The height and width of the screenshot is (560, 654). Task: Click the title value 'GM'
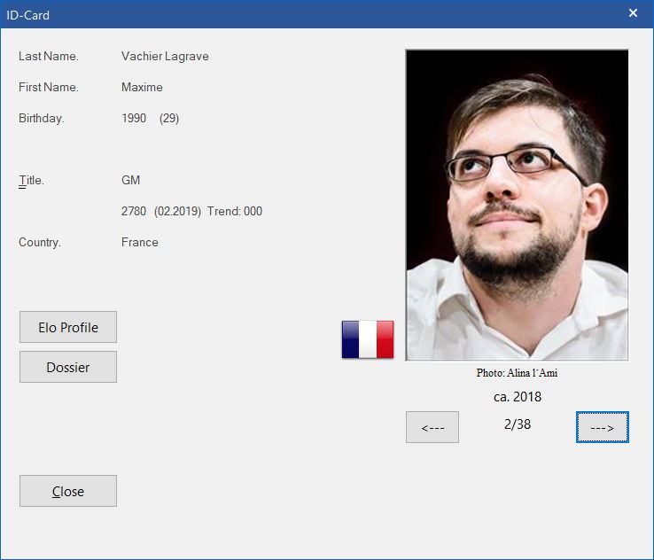(130, 180)
